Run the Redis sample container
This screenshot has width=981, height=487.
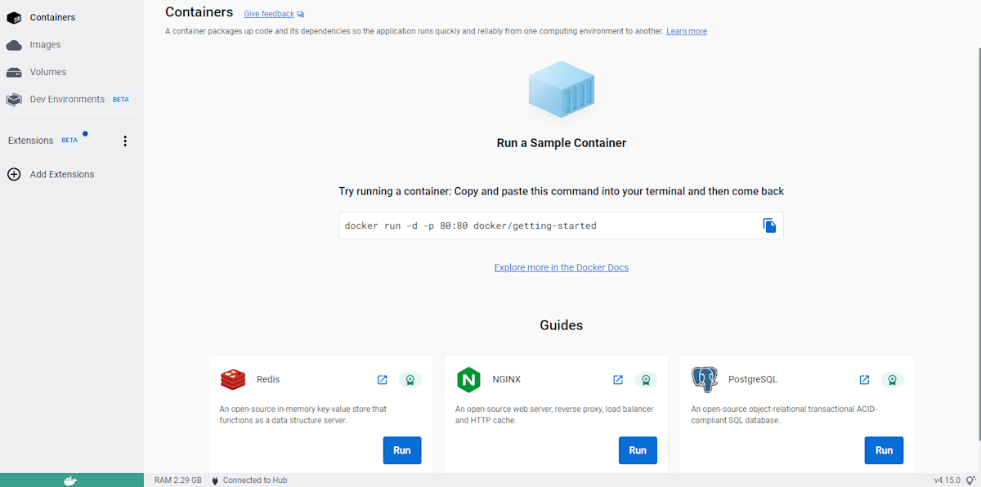[402, 450]
